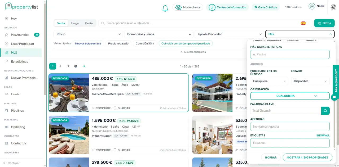Click the teal keyword search magnifier button
The width and height of the screenshot is (339, 167).
[325, 111]
